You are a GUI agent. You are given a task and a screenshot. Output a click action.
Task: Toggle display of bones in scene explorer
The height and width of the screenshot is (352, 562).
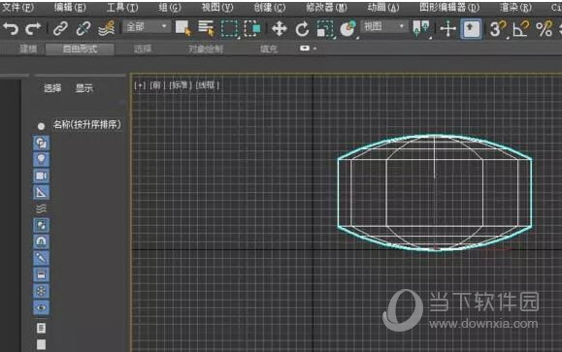click(x=41, y=258)
